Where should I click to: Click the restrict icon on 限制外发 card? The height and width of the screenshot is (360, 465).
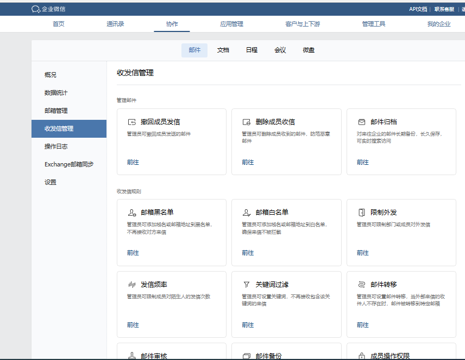point(361,212)
